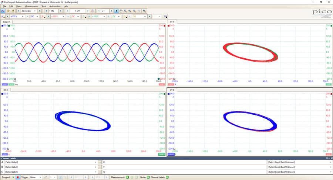Open Channel A Select Label dropdown
Screen dimensions: 333x180
(51, 162)
